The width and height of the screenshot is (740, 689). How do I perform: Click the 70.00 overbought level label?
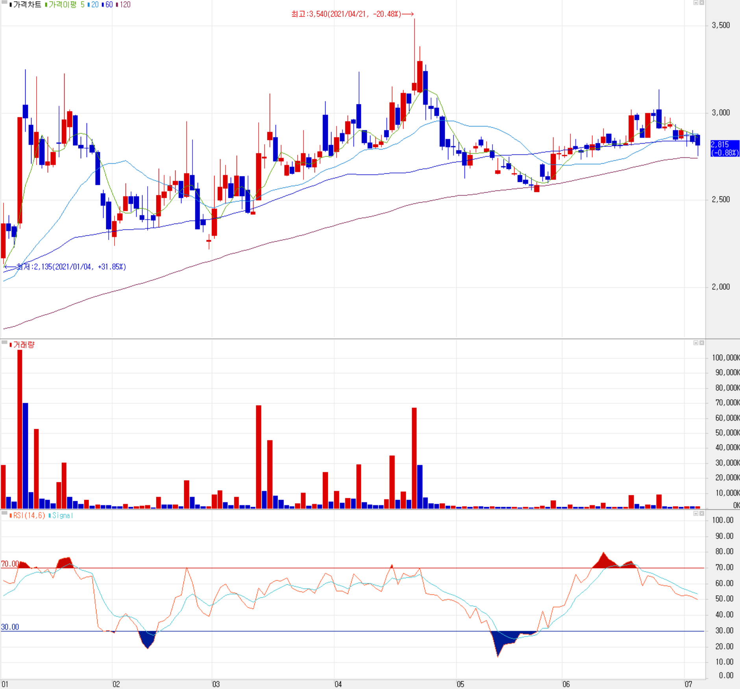click(x=10, y=564)
